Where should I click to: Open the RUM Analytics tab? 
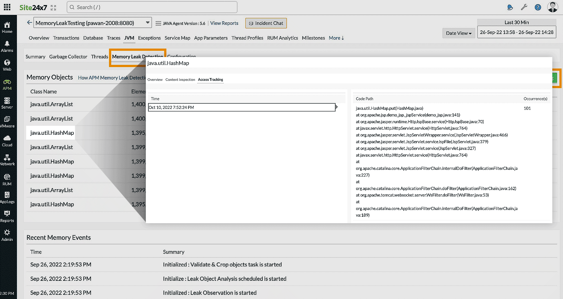click(x=283, y=38)
